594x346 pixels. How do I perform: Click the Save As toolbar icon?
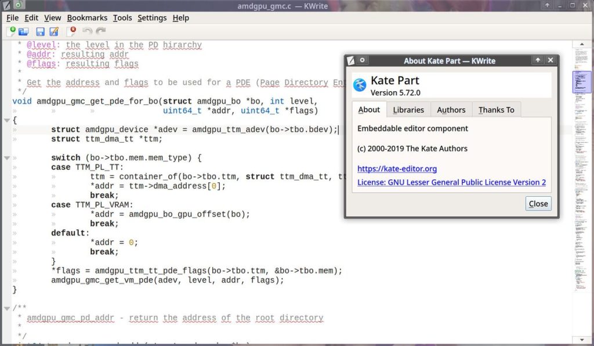[54, 31]
